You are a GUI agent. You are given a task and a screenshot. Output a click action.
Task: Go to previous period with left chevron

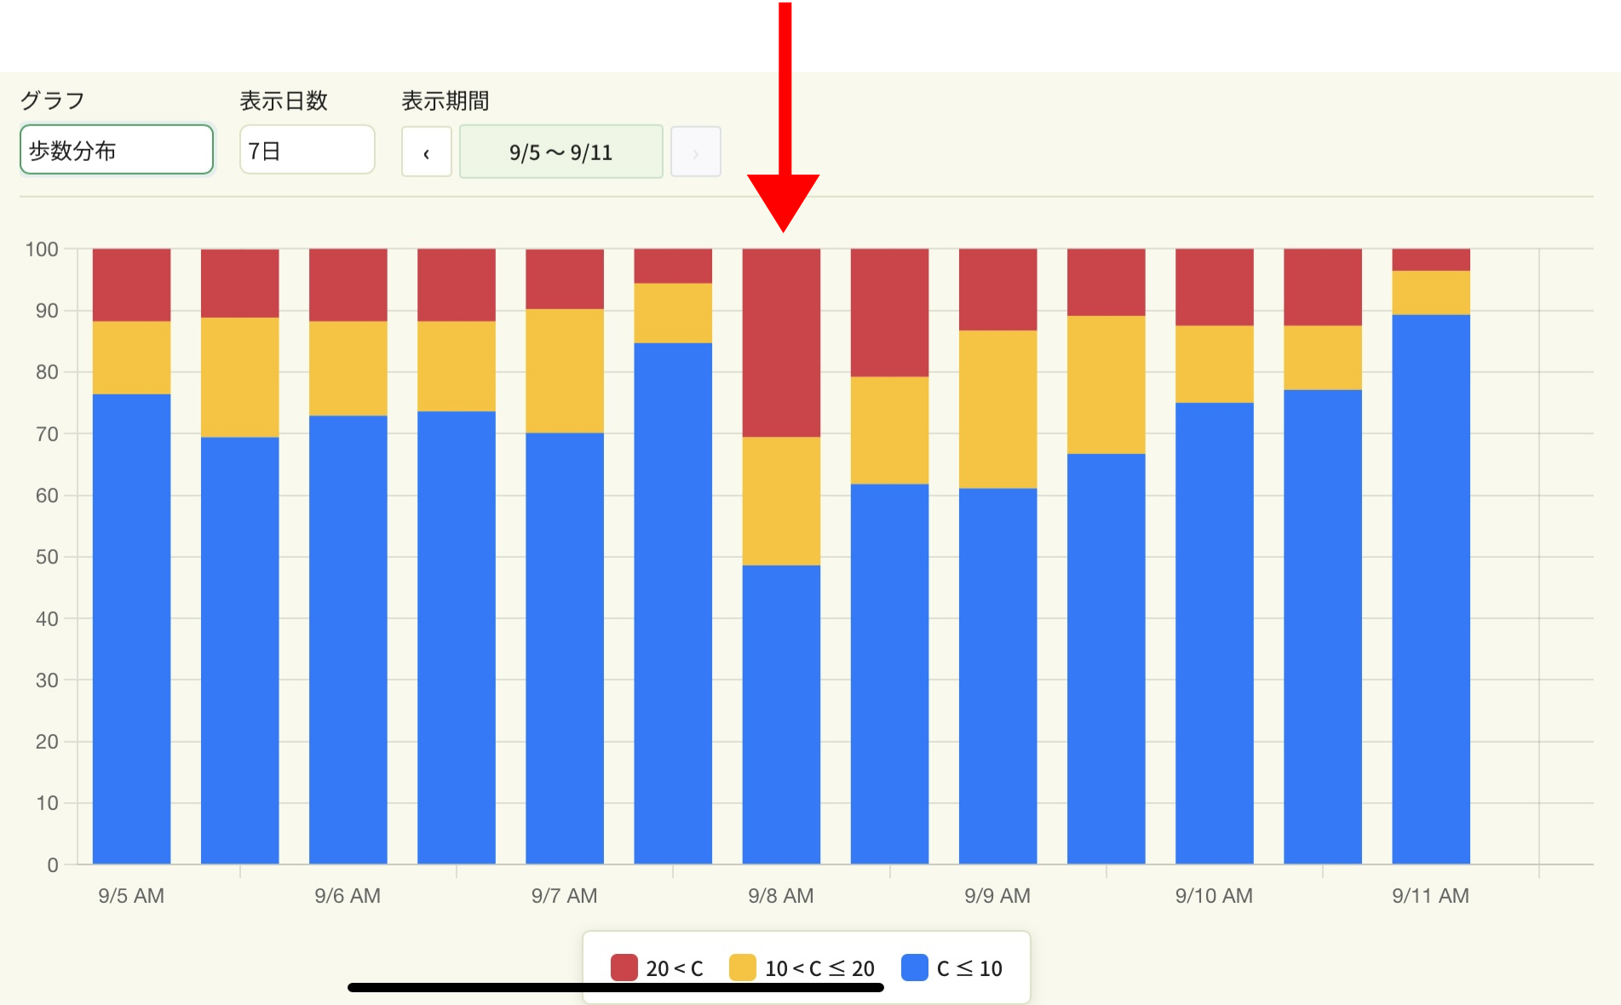[426, 152]
